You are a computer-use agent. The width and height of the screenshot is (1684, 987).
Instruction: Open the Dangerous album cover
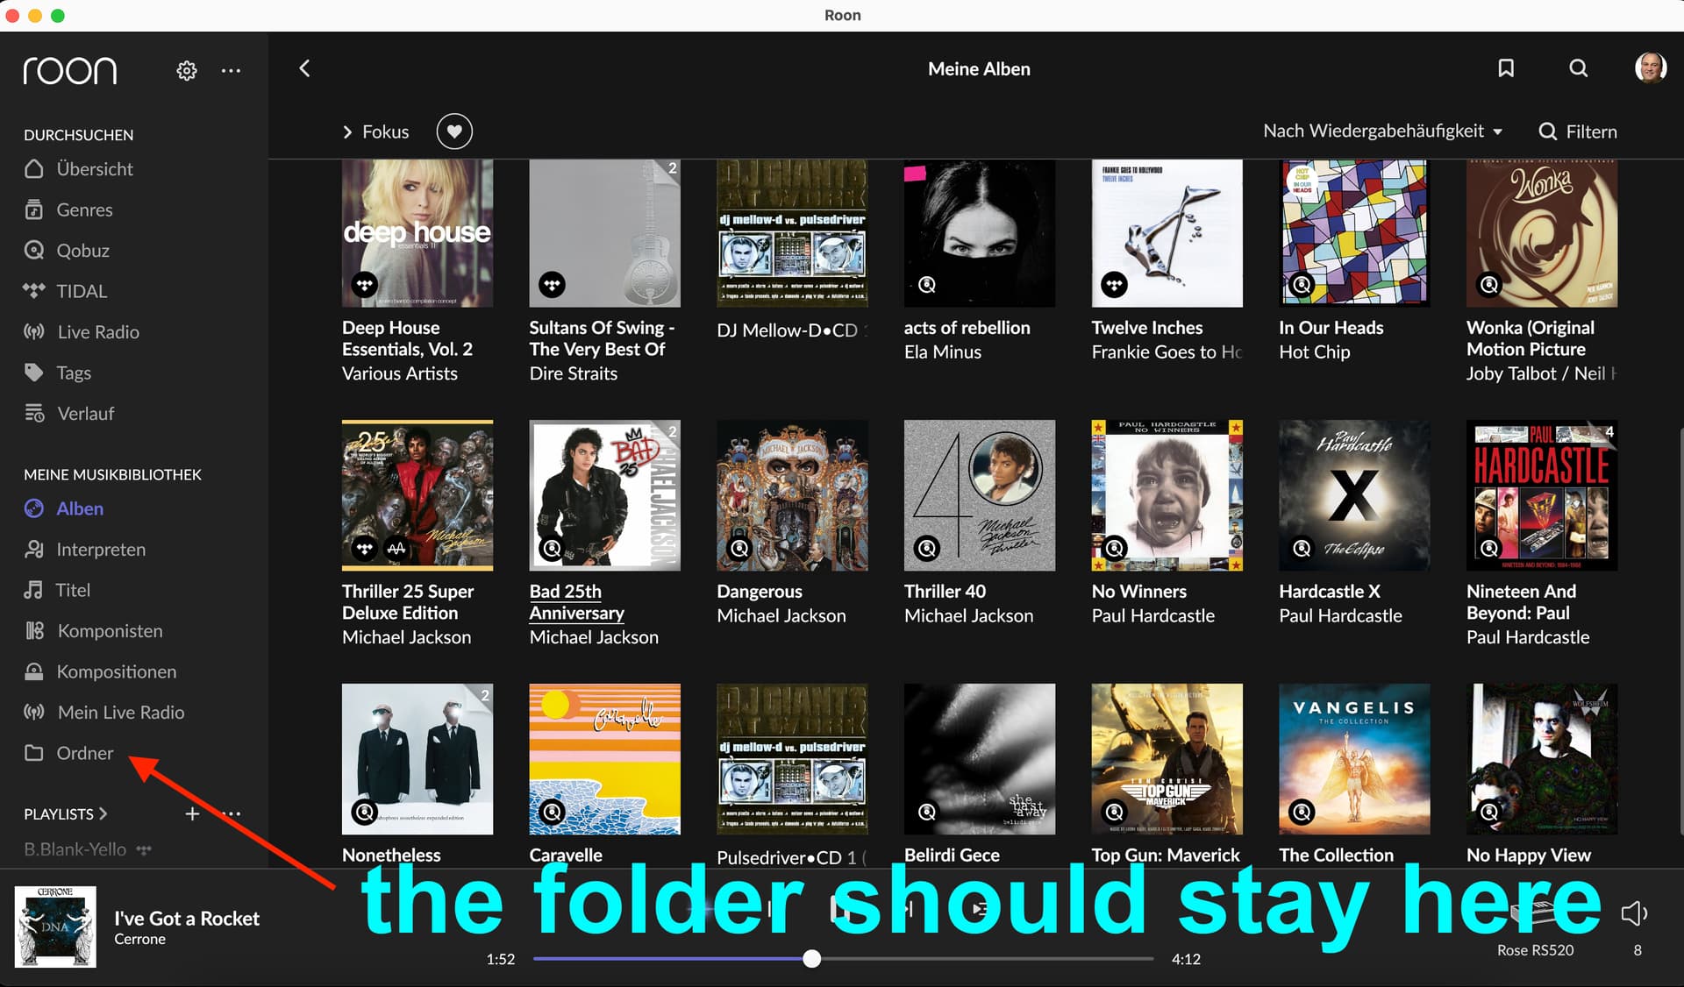(x=792, y=495)
